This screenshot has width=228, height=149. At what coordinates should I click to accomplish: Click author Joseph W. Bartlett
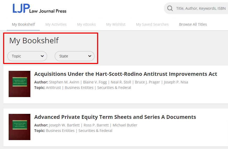pyautogui.click(x=64, y=125)
